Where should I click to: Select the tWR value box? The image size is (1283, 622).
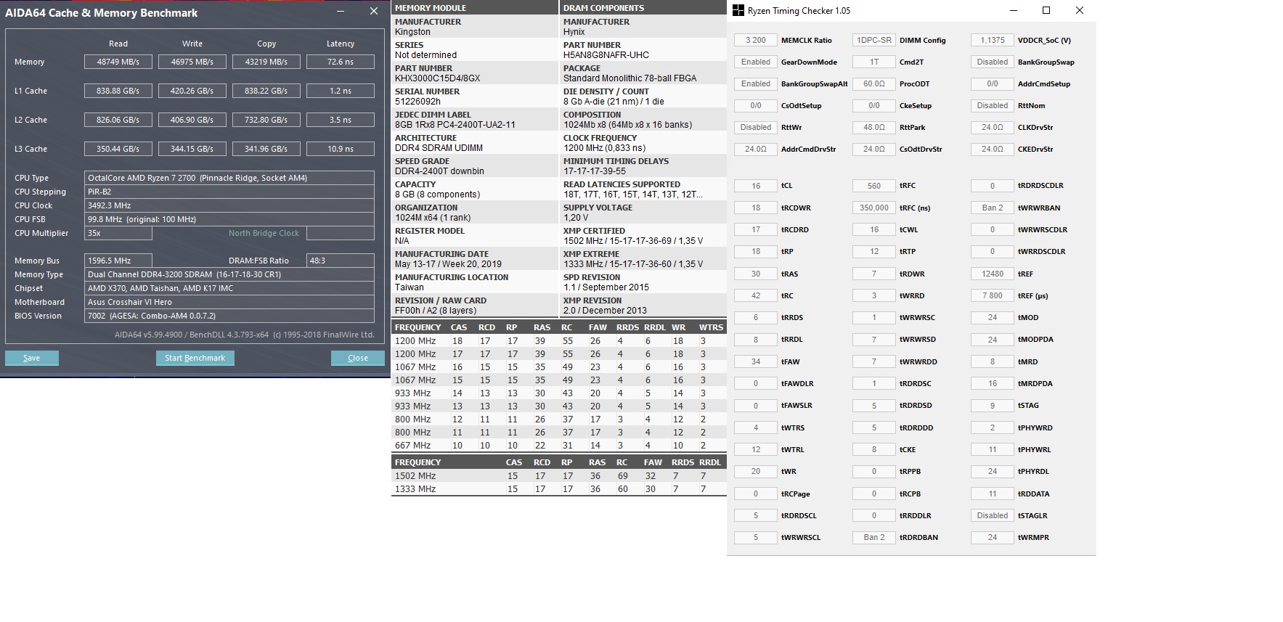[x=756, y=471]
